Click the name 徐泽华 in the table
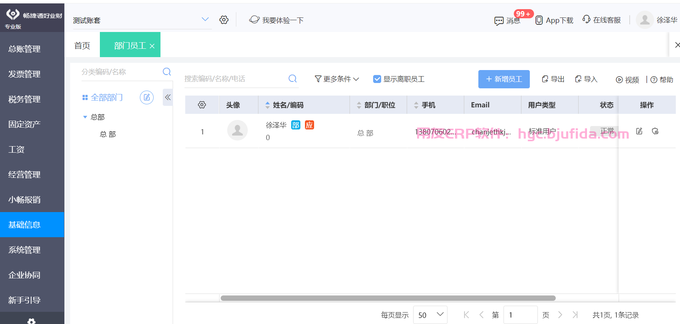 tap(276, 125)
